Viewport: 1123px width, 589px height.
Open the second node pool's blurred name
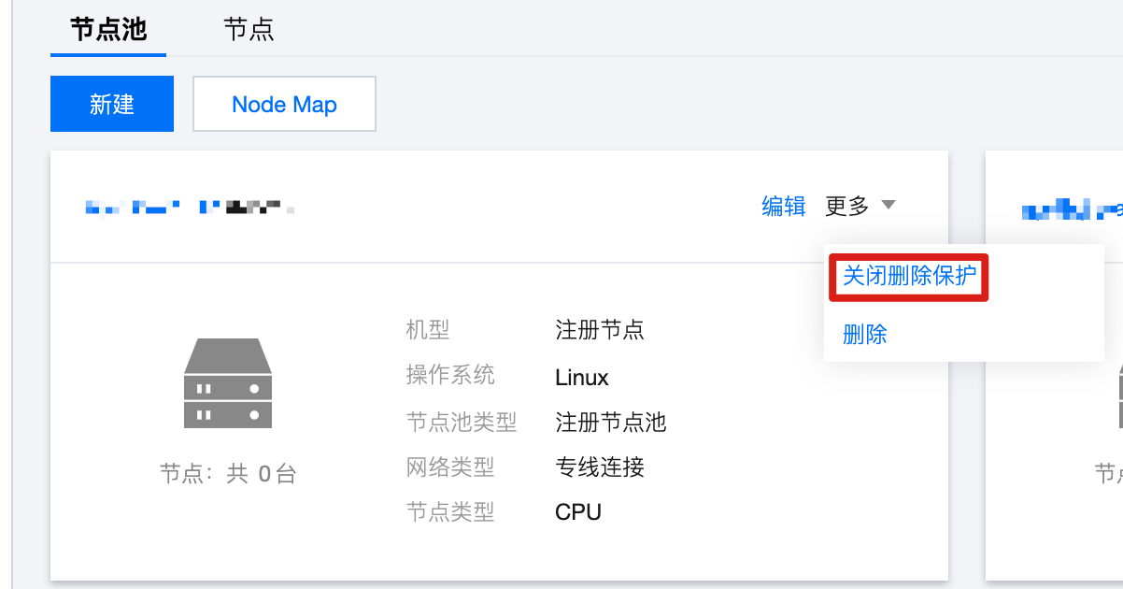pos(1072,210)
